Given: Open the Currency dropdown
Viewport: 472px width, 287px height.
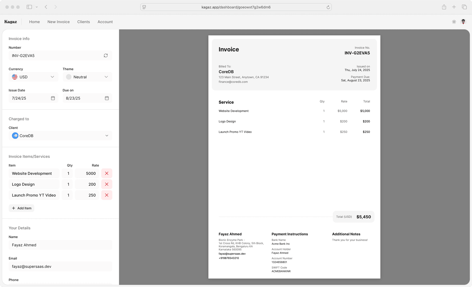Looking at the screenshot, I should point(33,77).
